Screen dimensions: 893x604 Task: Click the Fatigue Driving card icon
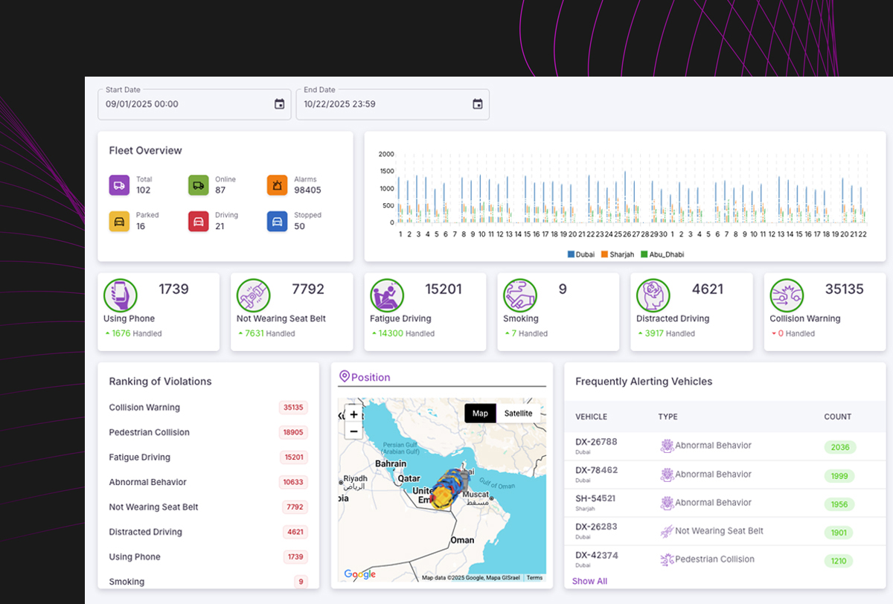(x=387, y=295)
